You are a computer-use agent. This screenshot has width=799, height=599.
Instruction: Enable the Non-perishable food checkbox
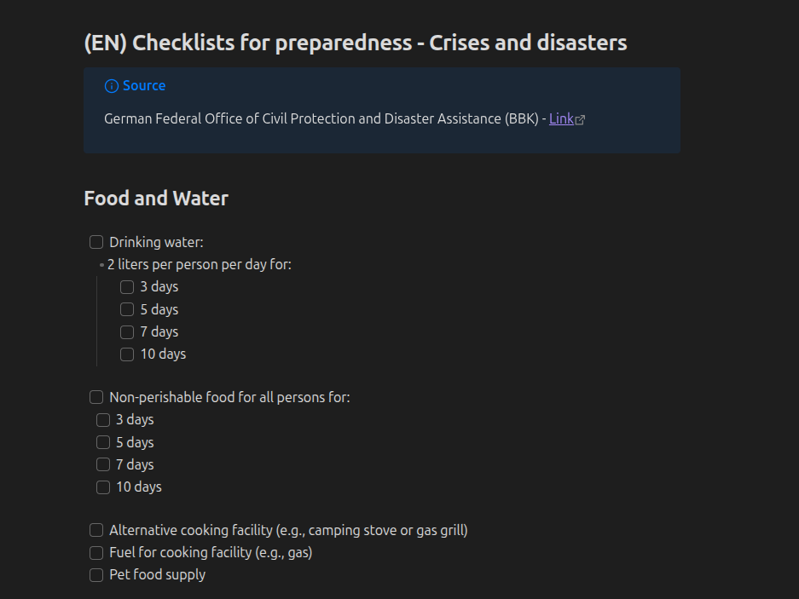(x=96, y=397)
